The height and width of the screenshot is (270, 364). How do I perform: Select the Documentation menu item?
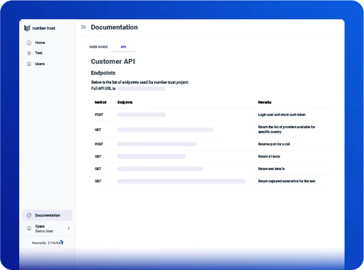point(47,215)
